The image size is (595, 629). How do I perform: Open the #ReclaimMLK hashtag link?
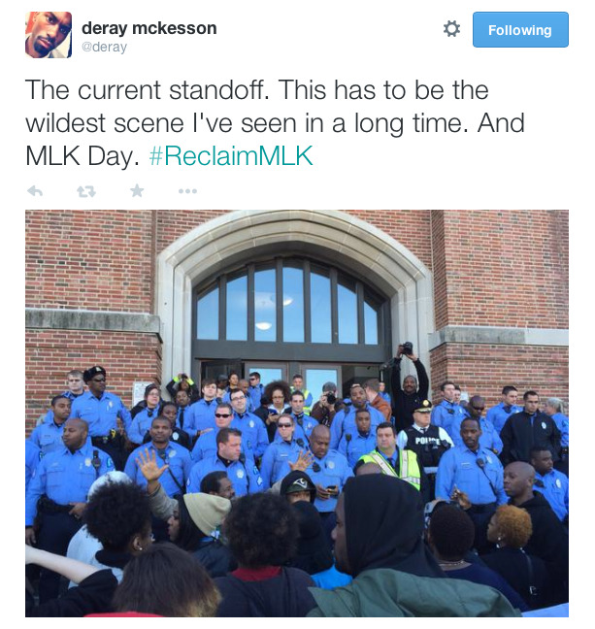coord(231,155)
